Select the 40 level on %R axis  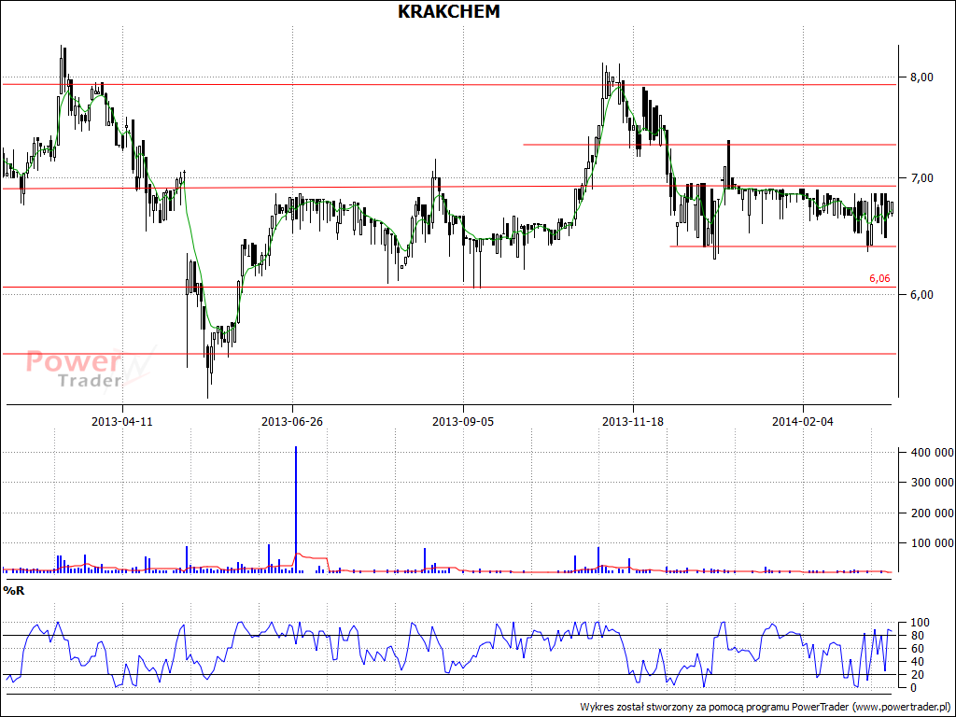[916, 662]
